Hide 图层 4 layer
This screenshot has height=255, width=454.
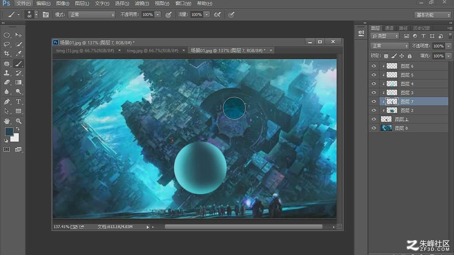[x=373, y=84]
